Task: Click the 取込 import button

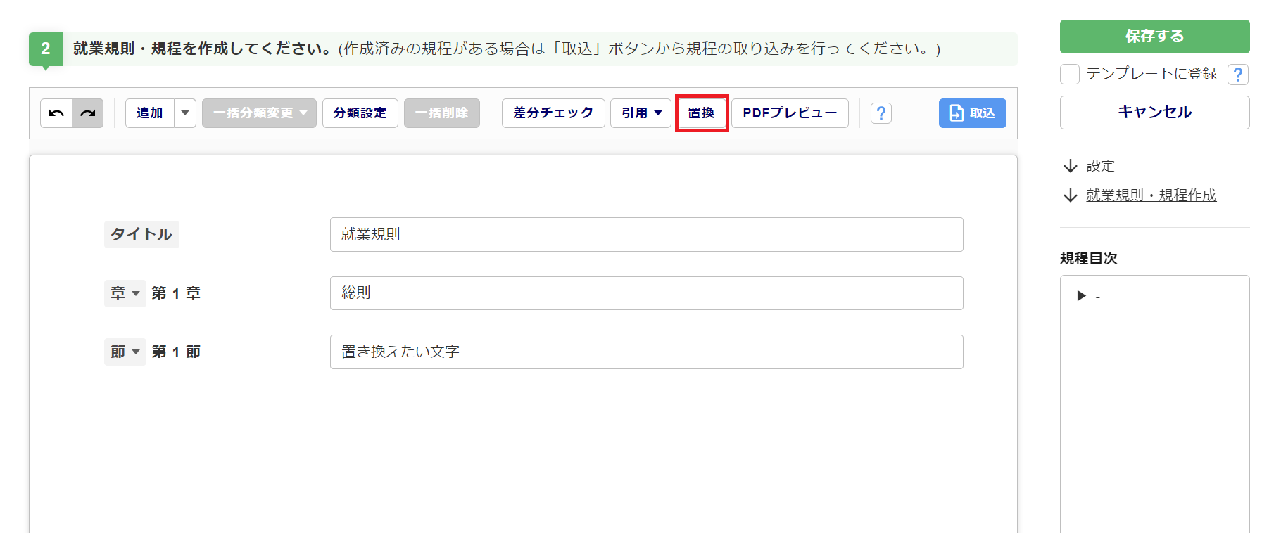Action: click(x=972, y=113)
